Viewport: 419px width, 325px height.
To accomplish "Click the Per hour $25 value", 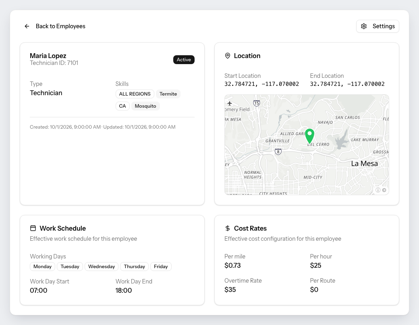I will [x=315, y=265].
